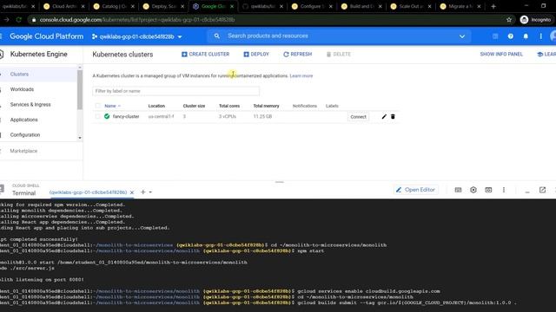Click the Cloud Shell panel resize handle

280,182
